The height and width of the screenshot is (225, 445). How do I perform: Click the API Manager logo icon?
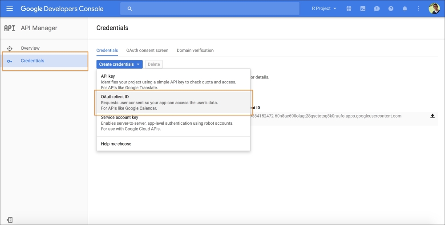point(10,28)
